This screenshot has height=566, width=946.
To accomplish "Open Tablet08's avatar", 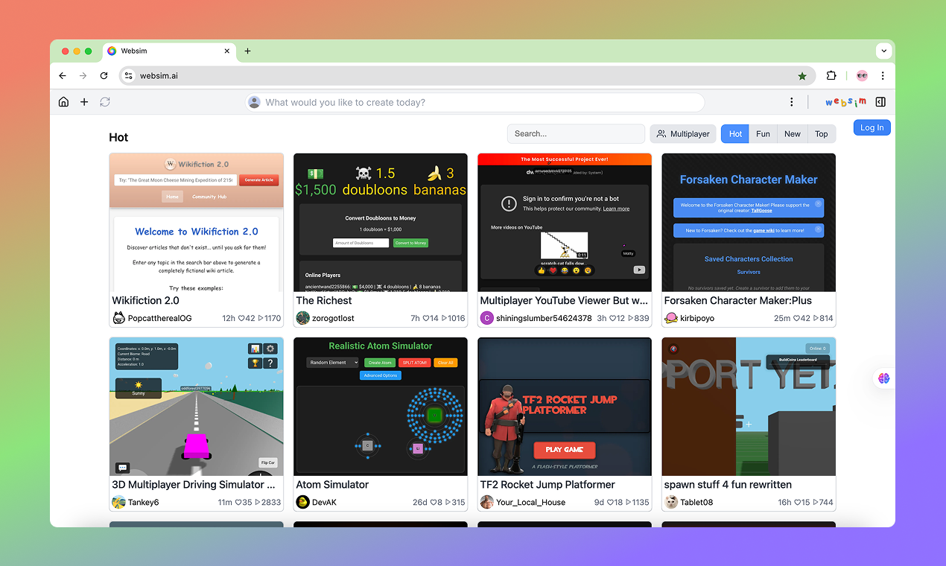I will point(670,502).
